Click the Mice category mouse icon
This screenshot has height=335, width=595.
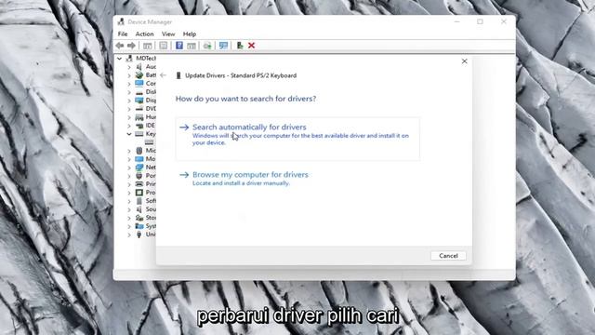click(139, 151)
